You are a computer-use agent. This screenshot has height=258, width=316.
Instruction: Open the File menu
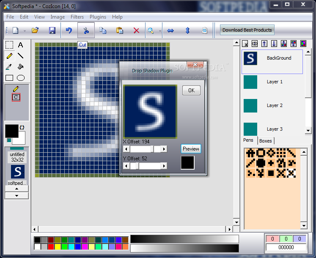coord(10,17)
